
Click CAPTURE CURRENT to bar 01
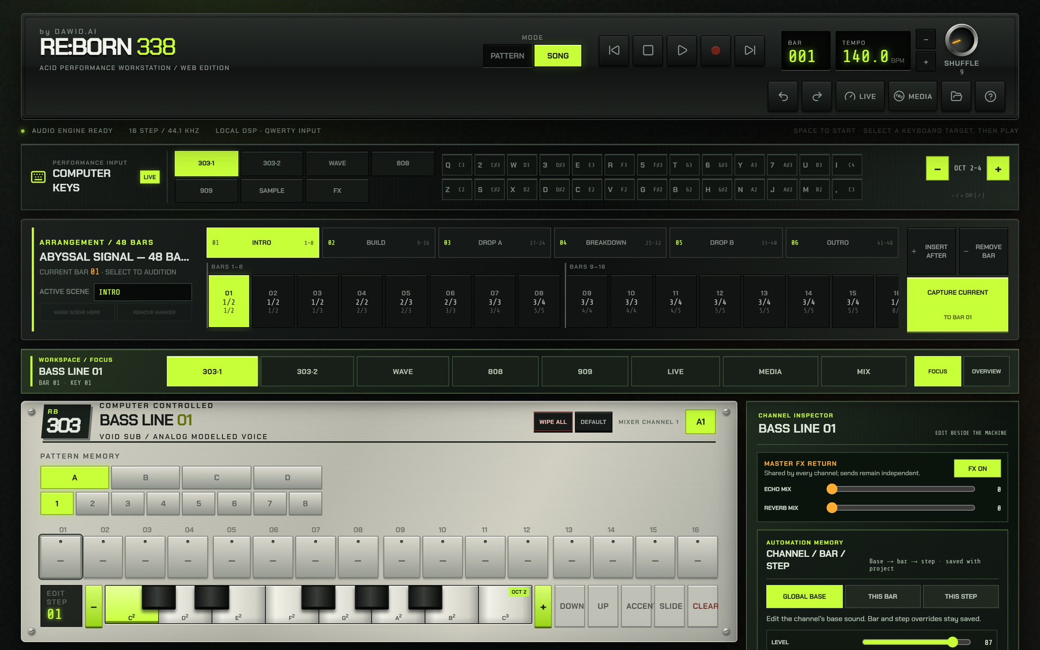click(957, 304)
